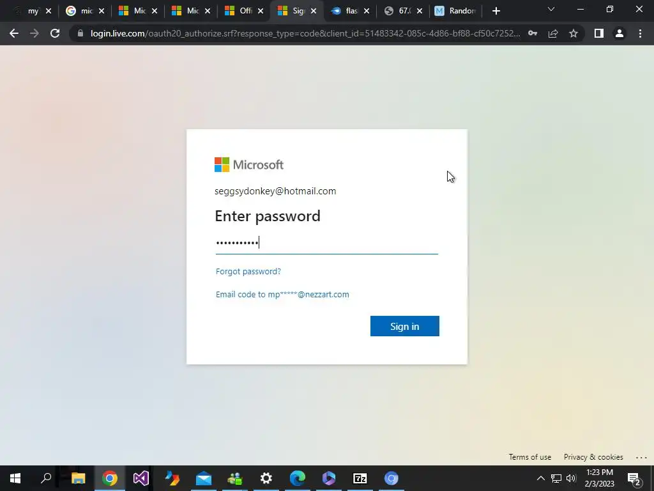Switch to the 'Random' tab
Screen dimensions: 654x491
456,11
